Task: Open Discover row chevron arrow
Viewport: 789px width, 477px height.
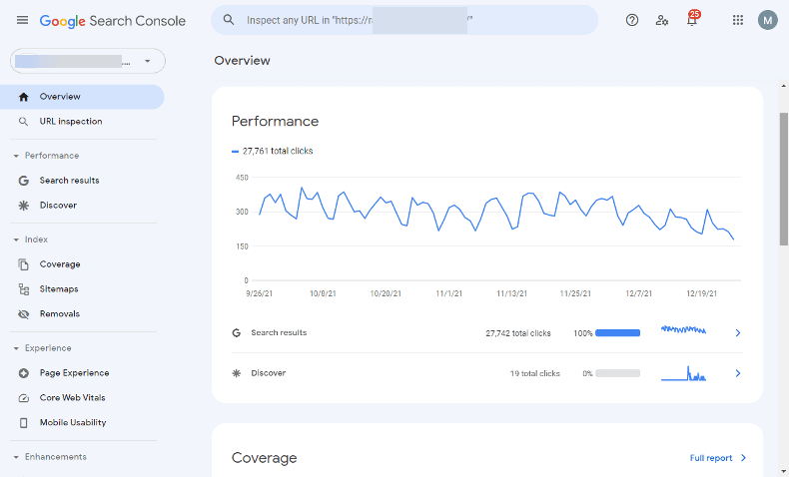Action: 738,373
